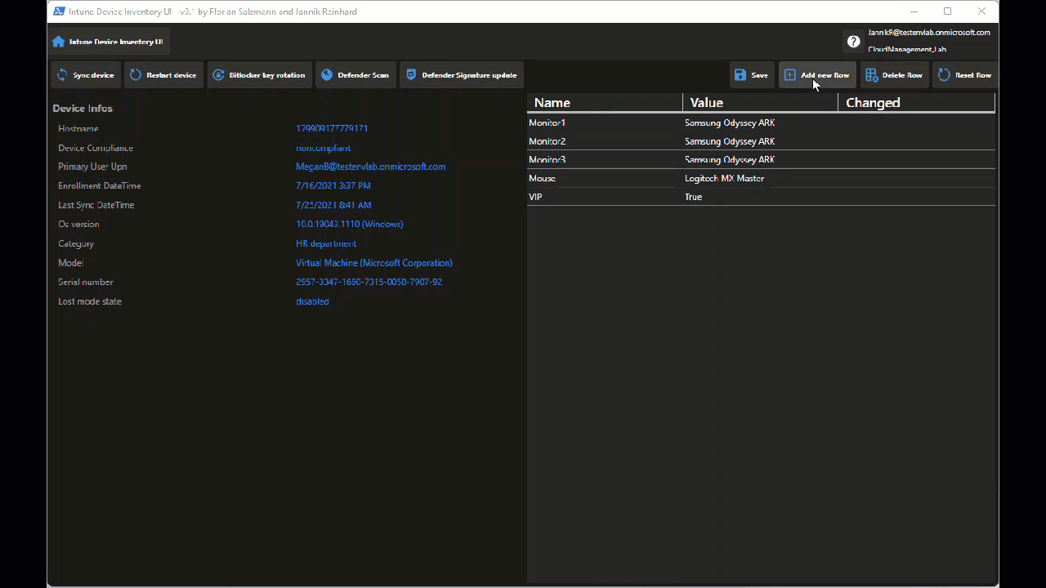The width and height of the screenshot is (1046, 588).
Task: Save the inventory changes
Action: pos(752,75)
